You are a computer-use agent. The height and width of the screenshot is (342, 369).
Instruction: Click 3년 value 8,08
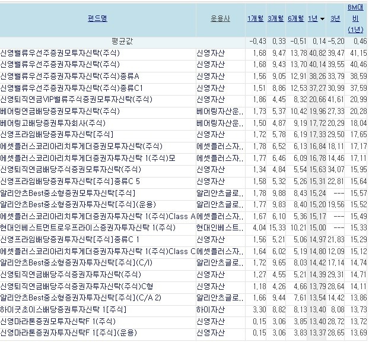[338, 309]
